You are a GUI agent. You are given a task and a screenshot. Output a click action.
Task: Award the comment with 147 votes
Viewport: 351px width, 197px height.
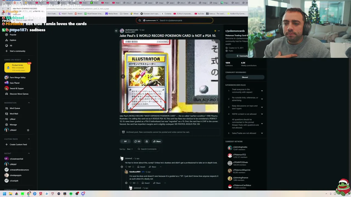(x=141, y=167)
